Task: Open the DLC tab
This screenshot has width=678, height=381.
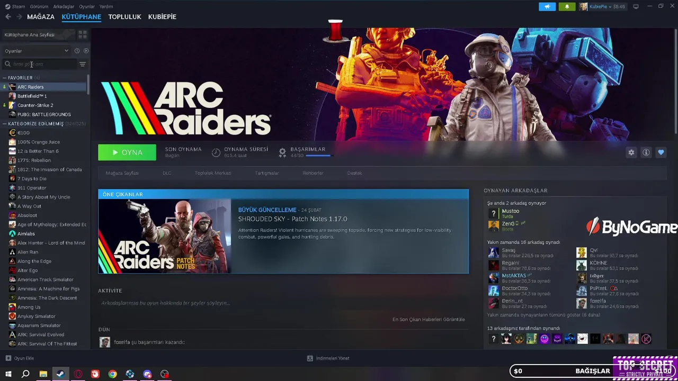Action: [167, 173]
